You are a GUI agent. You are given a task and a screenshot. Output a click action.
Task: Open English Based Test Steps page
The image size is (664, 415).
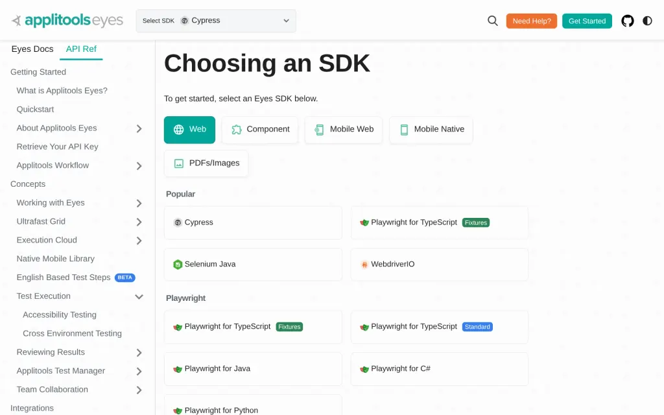tap(64, 278)
